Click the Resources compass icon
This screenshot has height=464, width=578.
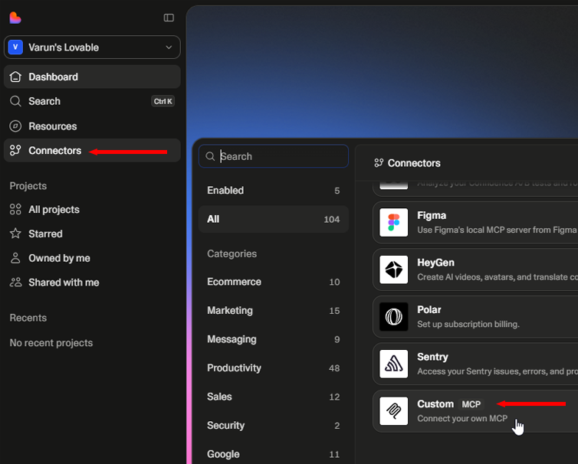pos(15,126)
